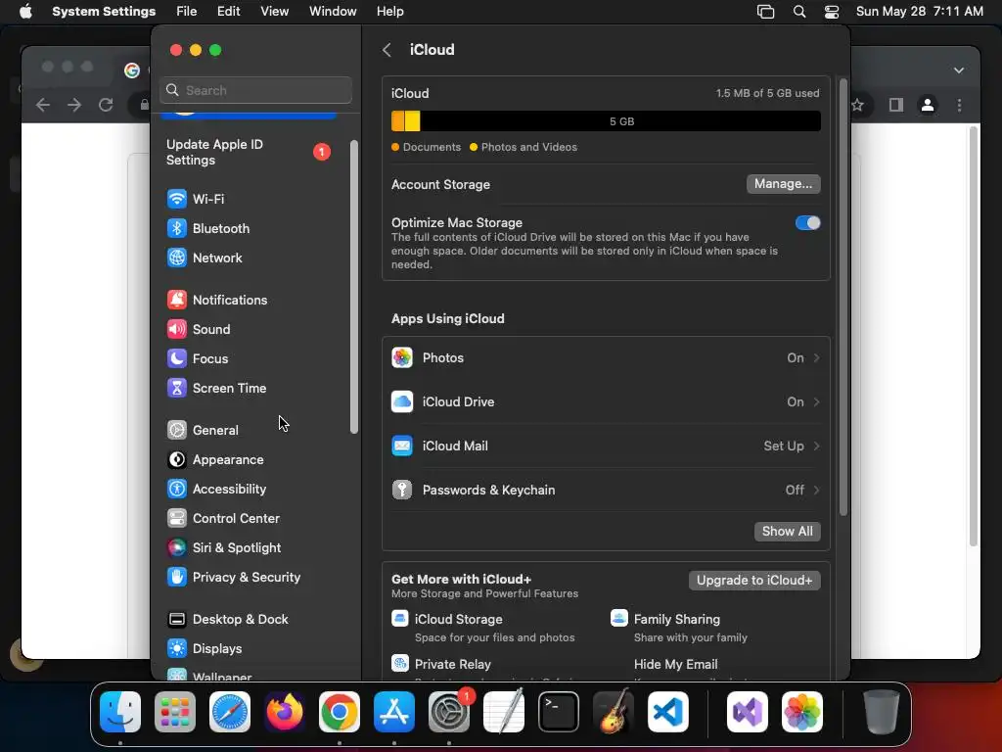The height and width of the screenshot is (752, 1002).
Task: Open the Apple menu
Action: (25, 12)
